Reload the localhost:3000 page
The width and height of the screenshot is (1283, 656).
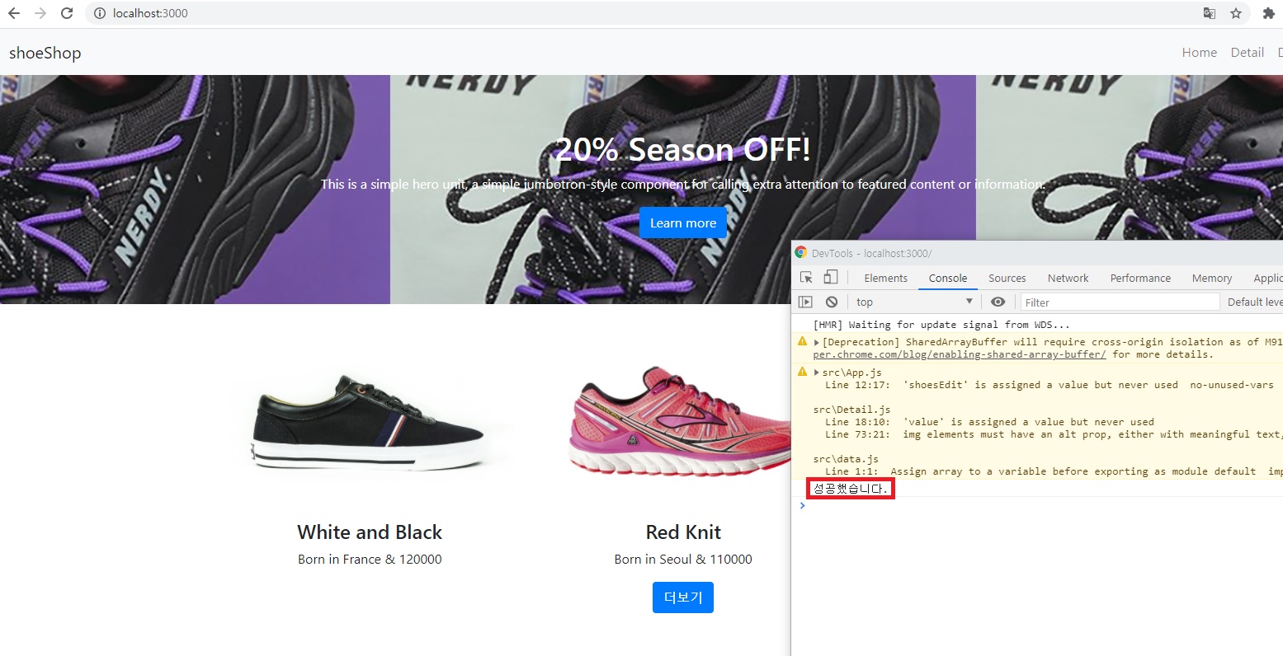[67, 13]
